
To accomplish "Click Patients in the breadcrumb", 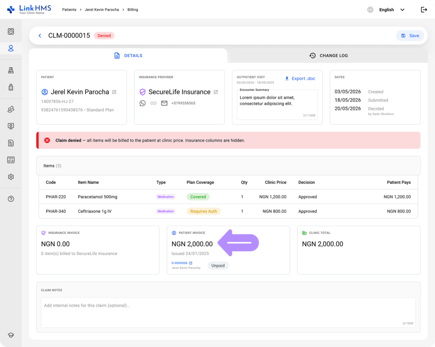I will pyautogui.click(x=69, y=10).
